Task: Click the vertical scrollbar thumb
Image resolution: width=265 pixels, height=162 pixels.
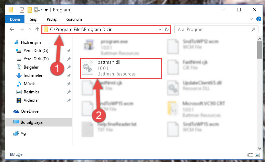Action: [x=259, y=50]
